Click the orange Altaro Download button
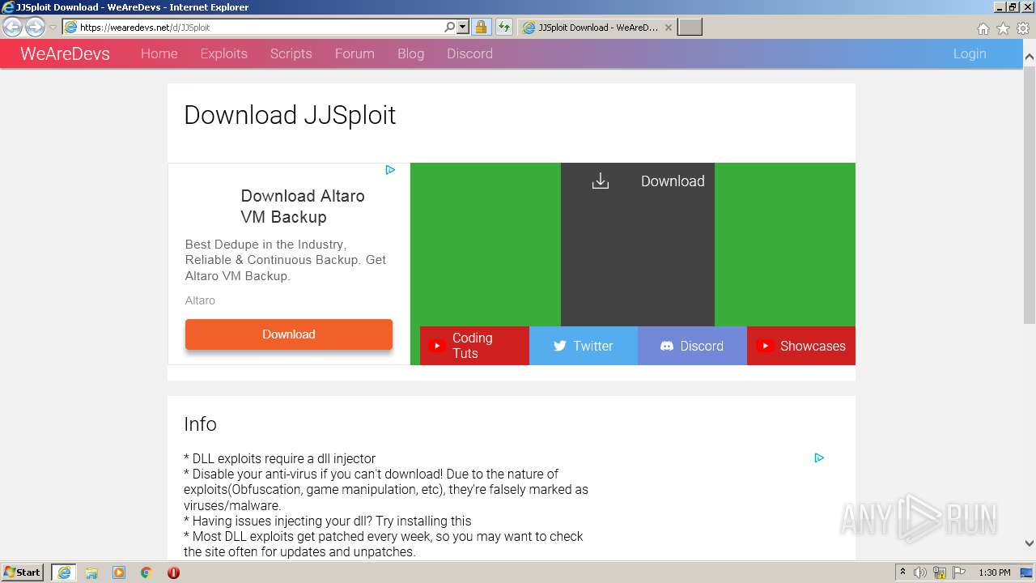The width and height of the screenshot is (1036, 583). click(x=288, y=334)
